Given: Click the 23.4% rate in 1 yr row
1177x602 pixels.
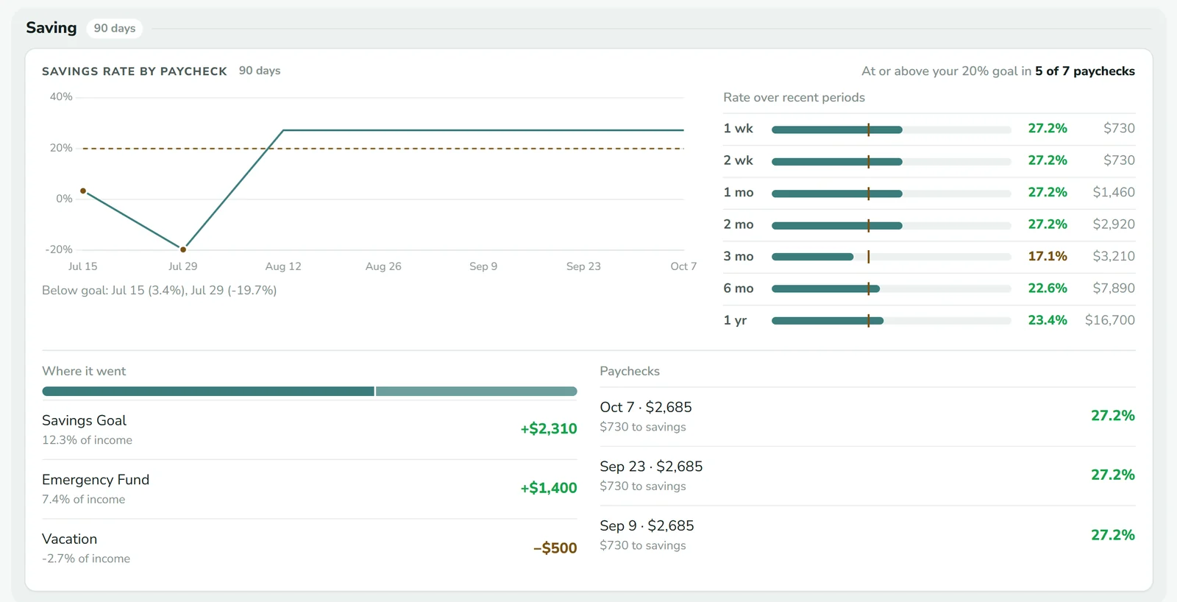Looking at the screenshot, I should pos(1048,320).
